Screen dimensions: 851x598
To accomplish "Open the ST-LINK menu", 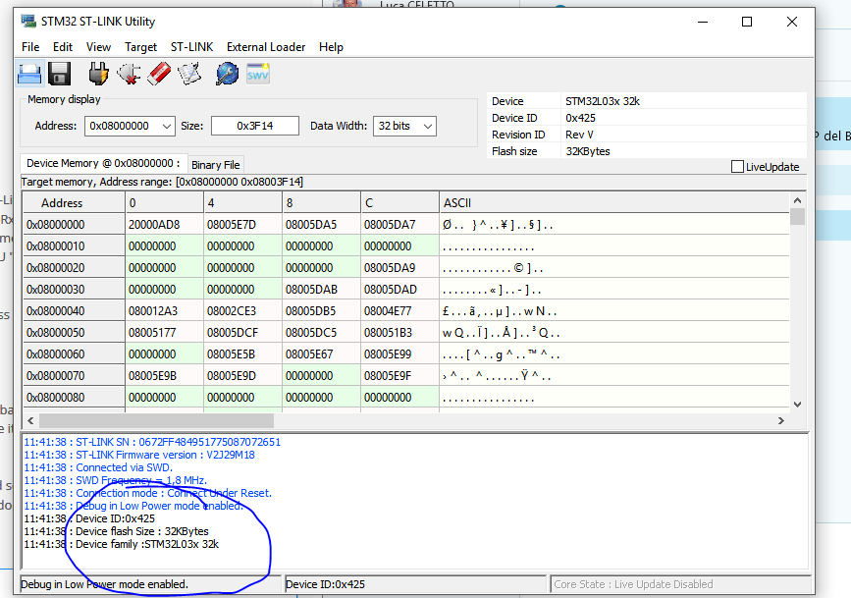I will (x=191, y=47).
